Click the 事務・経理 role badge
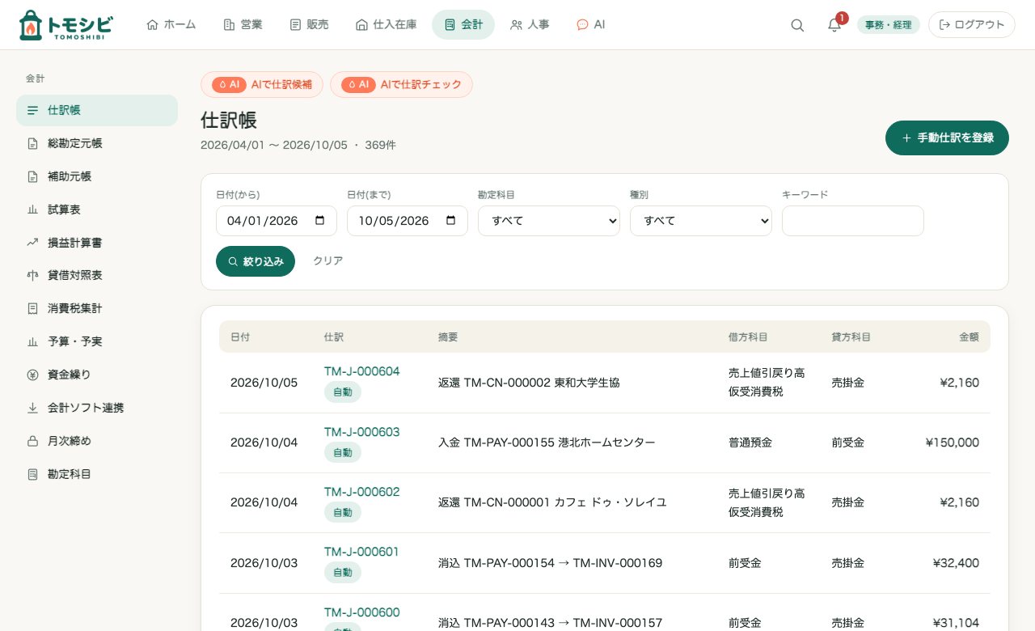 tap(889, 25)
